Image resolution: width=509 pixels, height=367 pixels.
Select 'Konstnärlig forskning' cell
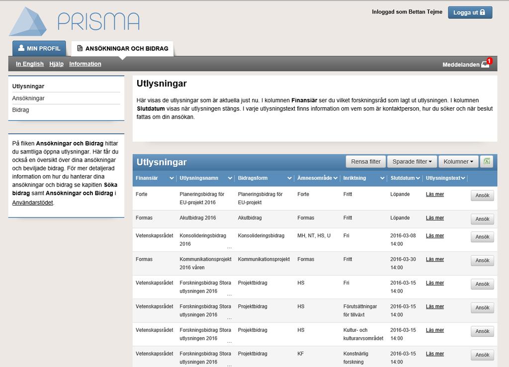pos(356,358)
